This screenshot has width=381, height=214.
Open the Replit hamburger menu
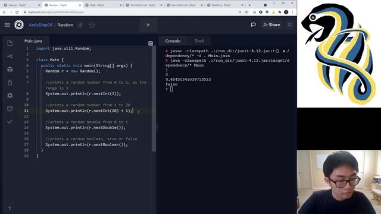7,25
